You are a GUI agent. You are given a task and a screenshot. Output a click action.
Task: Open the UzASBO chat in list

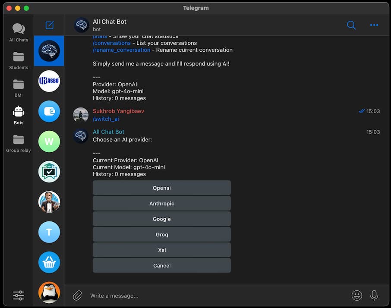[x=49, y=81]
